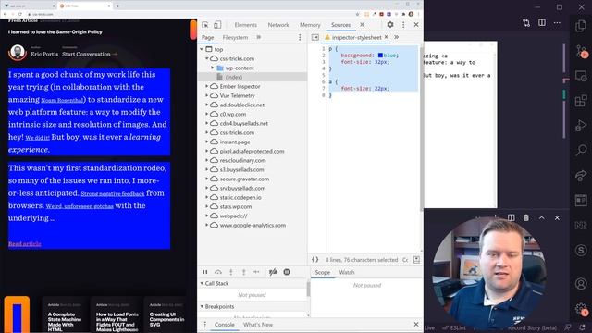Toggle pause on exceptions icon
The image size is (592, 333).
(x=287, y=272)
